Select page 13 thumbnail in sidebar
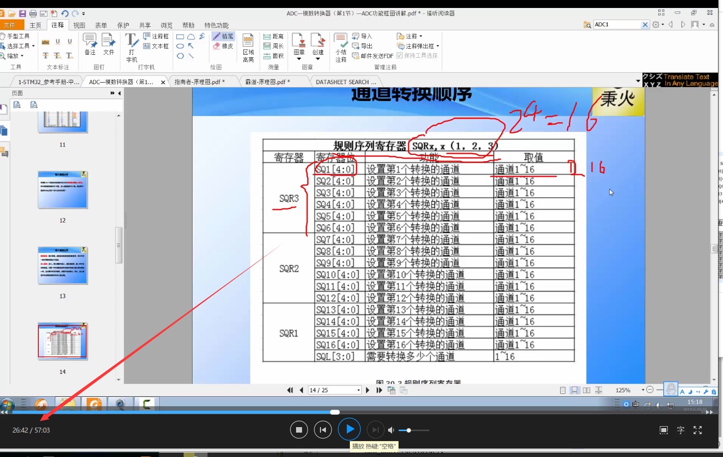Screen dimensions: 723x457 [x=62, y=264]
